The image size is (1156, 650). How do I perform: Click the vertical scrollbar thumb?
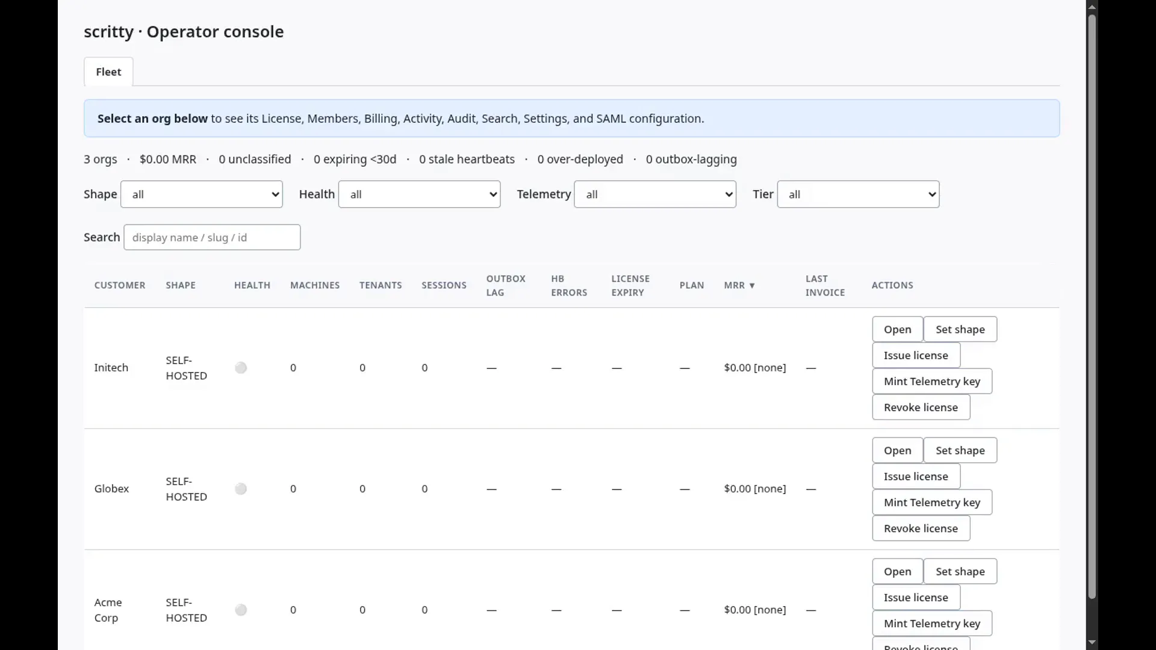tap(1092, 306)
